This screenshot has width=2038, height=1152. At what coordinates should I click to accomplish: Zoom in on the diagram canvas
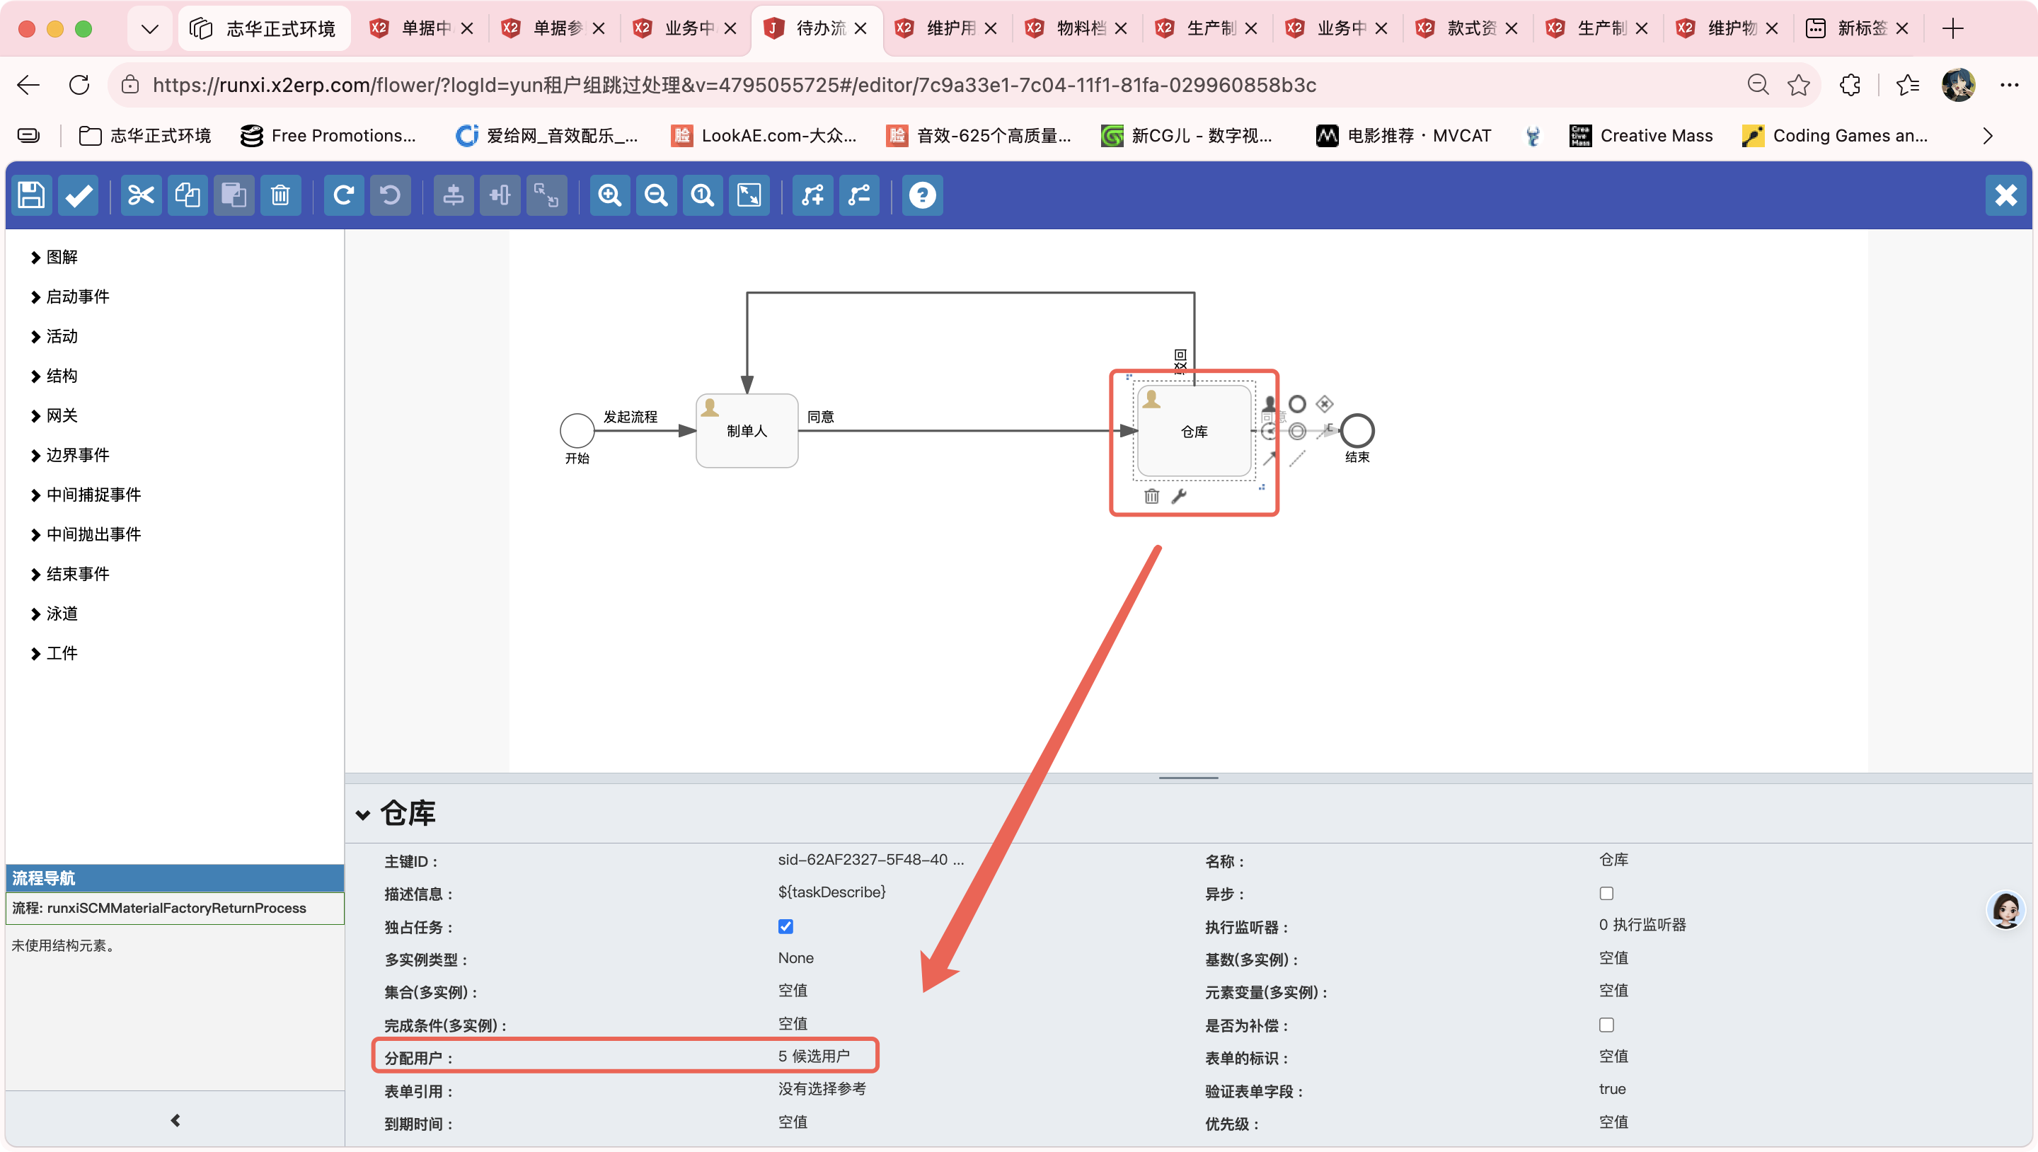pos(609,195)
